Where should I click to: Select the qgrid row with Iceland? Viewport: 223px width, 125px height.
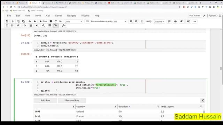pyautogui.click(x=118, y=111)
